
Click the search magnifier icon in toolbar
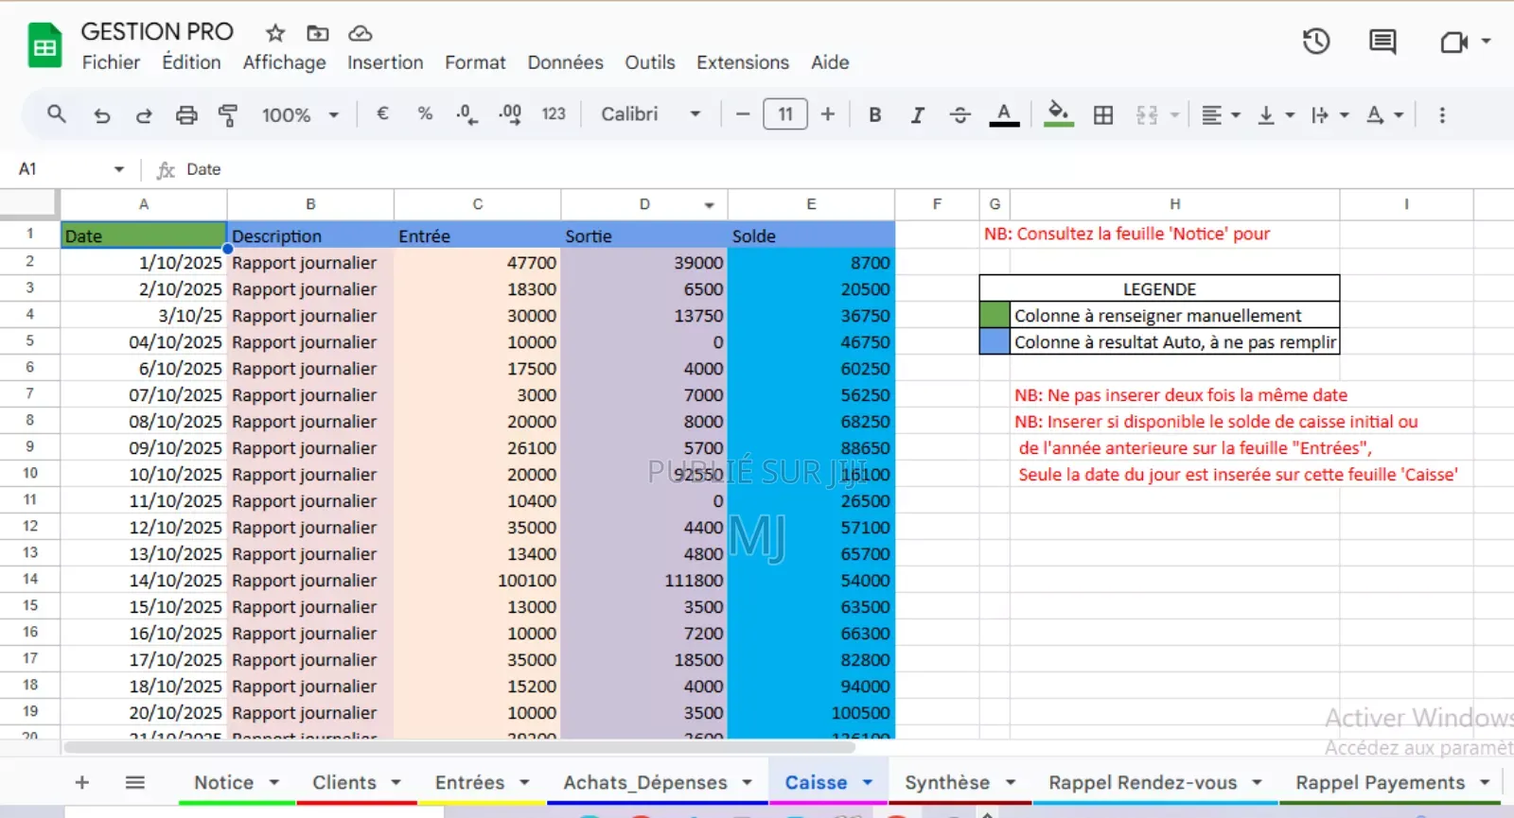click(x=57, y=114)
